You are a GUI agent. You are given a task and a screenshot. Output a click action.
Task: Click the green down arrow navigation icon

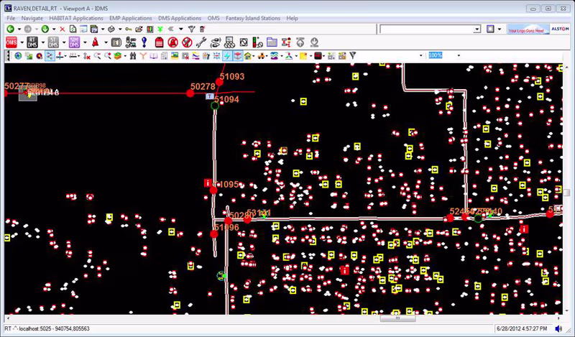(45, 29)
